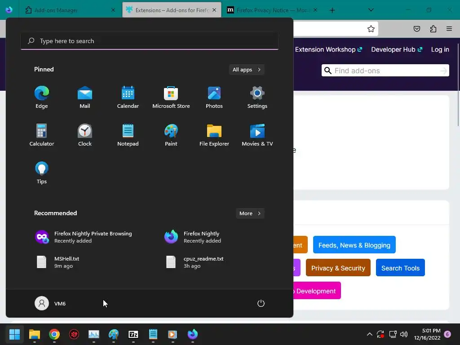
Task: Click the Find add-ons search field
Action: 385,71
